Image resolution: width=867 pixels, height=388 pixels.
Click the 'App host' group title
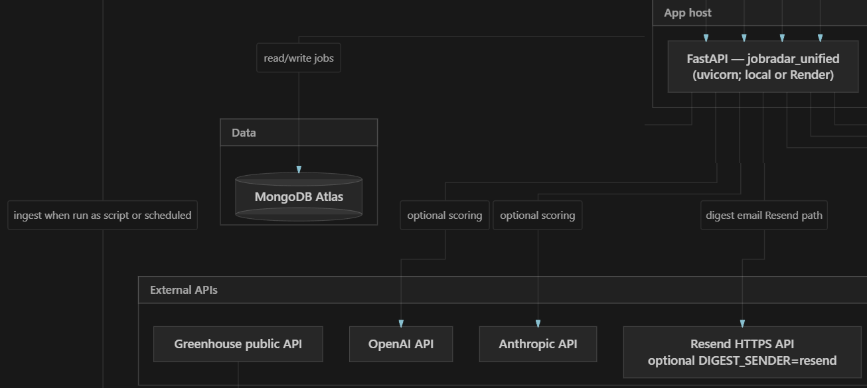pyautogui.click(x=688, y=13)
